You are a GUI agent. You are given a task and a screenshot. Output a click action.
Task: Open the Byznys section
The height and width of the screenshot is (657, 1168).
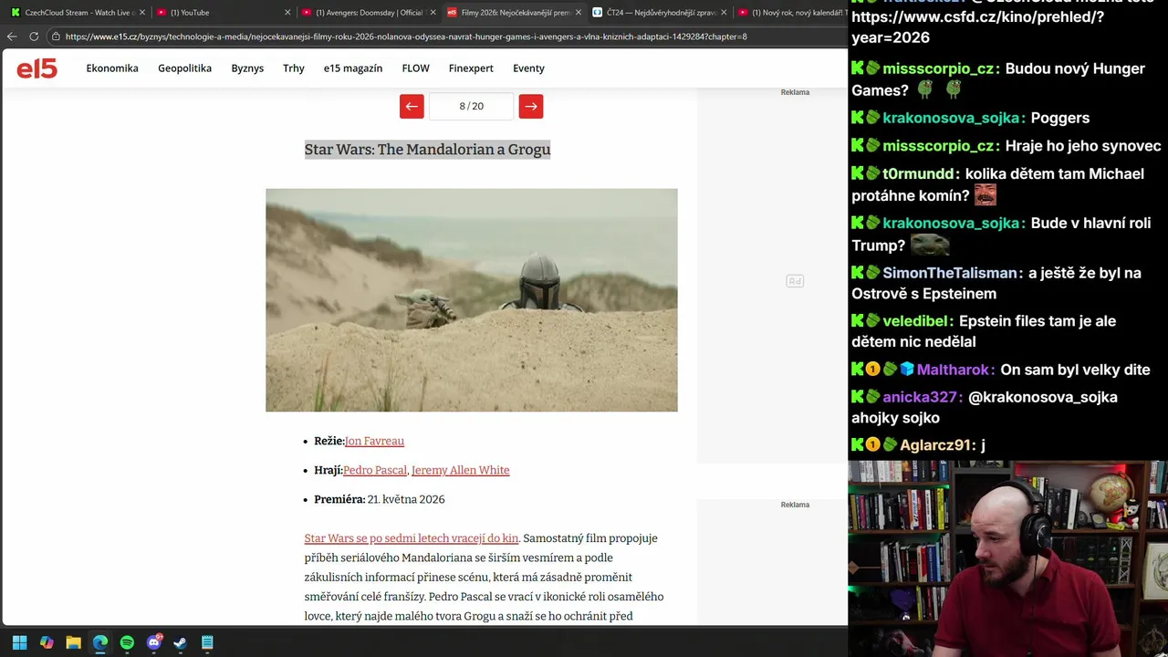pos(247,68)
